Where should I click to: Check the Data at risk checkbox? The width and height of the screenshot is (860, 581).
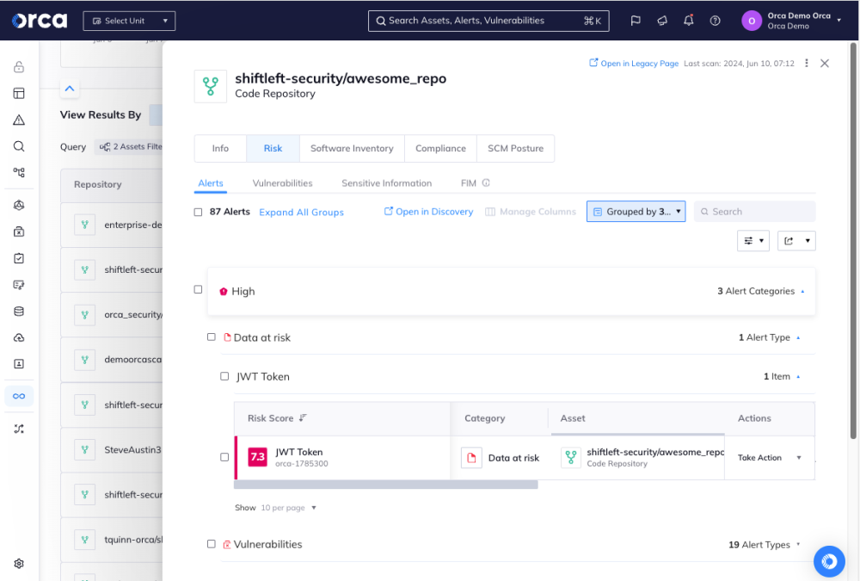(x=212, y=337)
